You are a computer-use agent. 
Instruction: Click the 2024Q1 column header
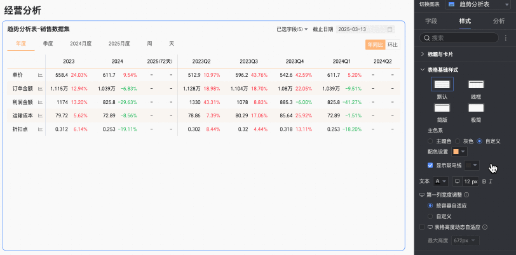(x=342, y=62)
